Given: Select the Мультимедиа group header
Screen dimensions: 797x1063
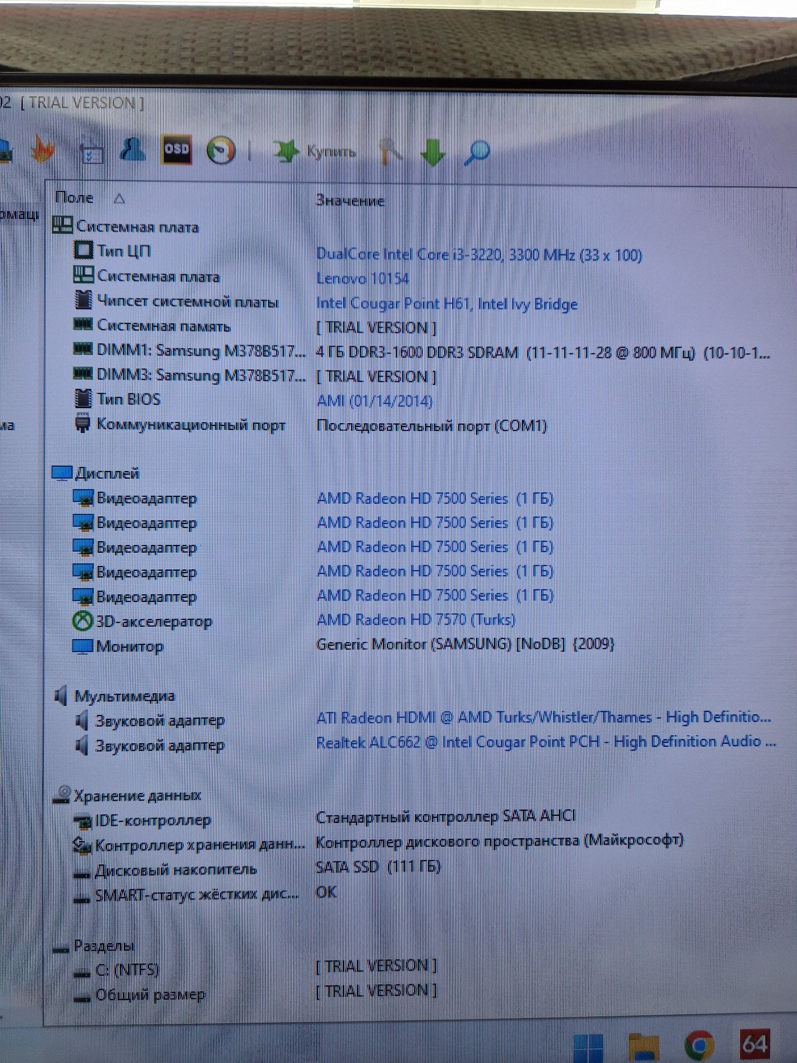Looking at the screenshot, I should [x=124, y=696].
